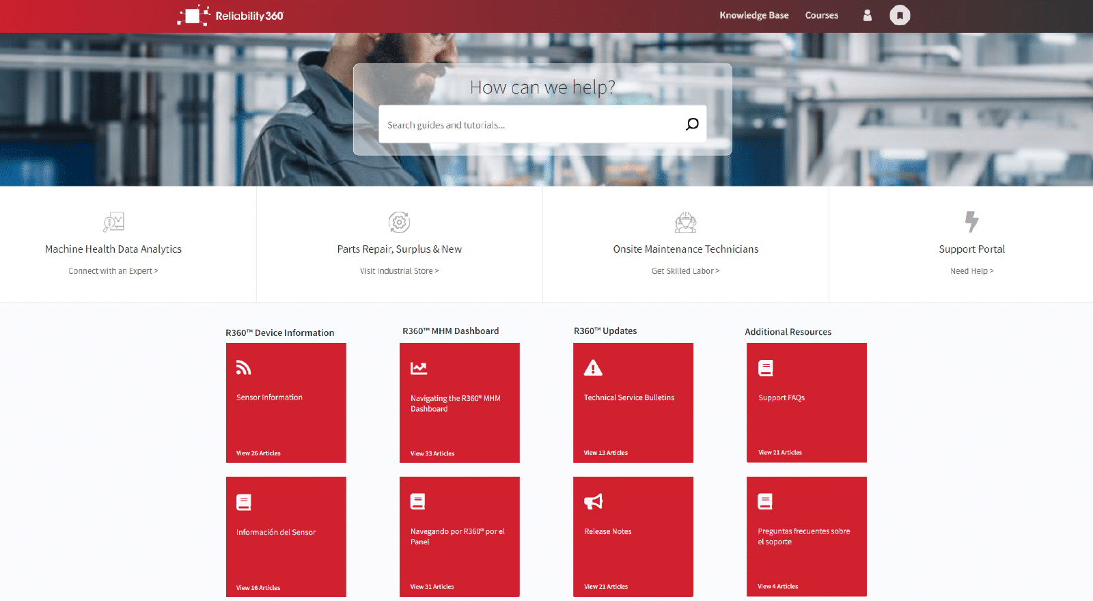The width and height of the screenshot is (1093, 601).
Task: Click the Reliability360 logo
Action: [x=230, y=15]
